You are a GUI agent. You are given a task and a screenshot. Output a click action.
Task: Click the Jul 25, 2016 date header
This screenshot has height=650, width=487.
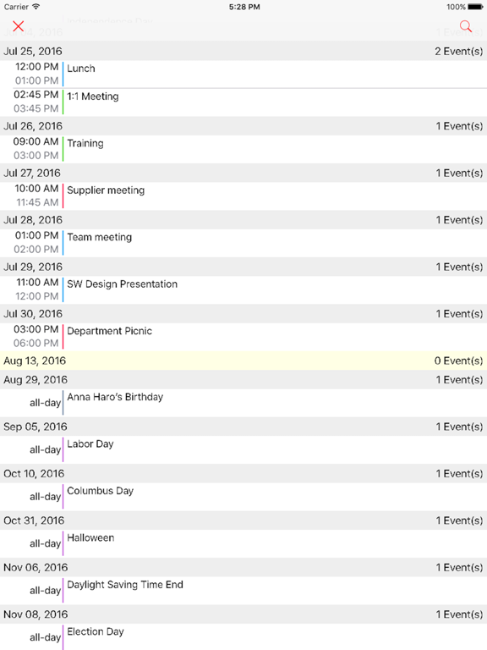click(243, 51)
